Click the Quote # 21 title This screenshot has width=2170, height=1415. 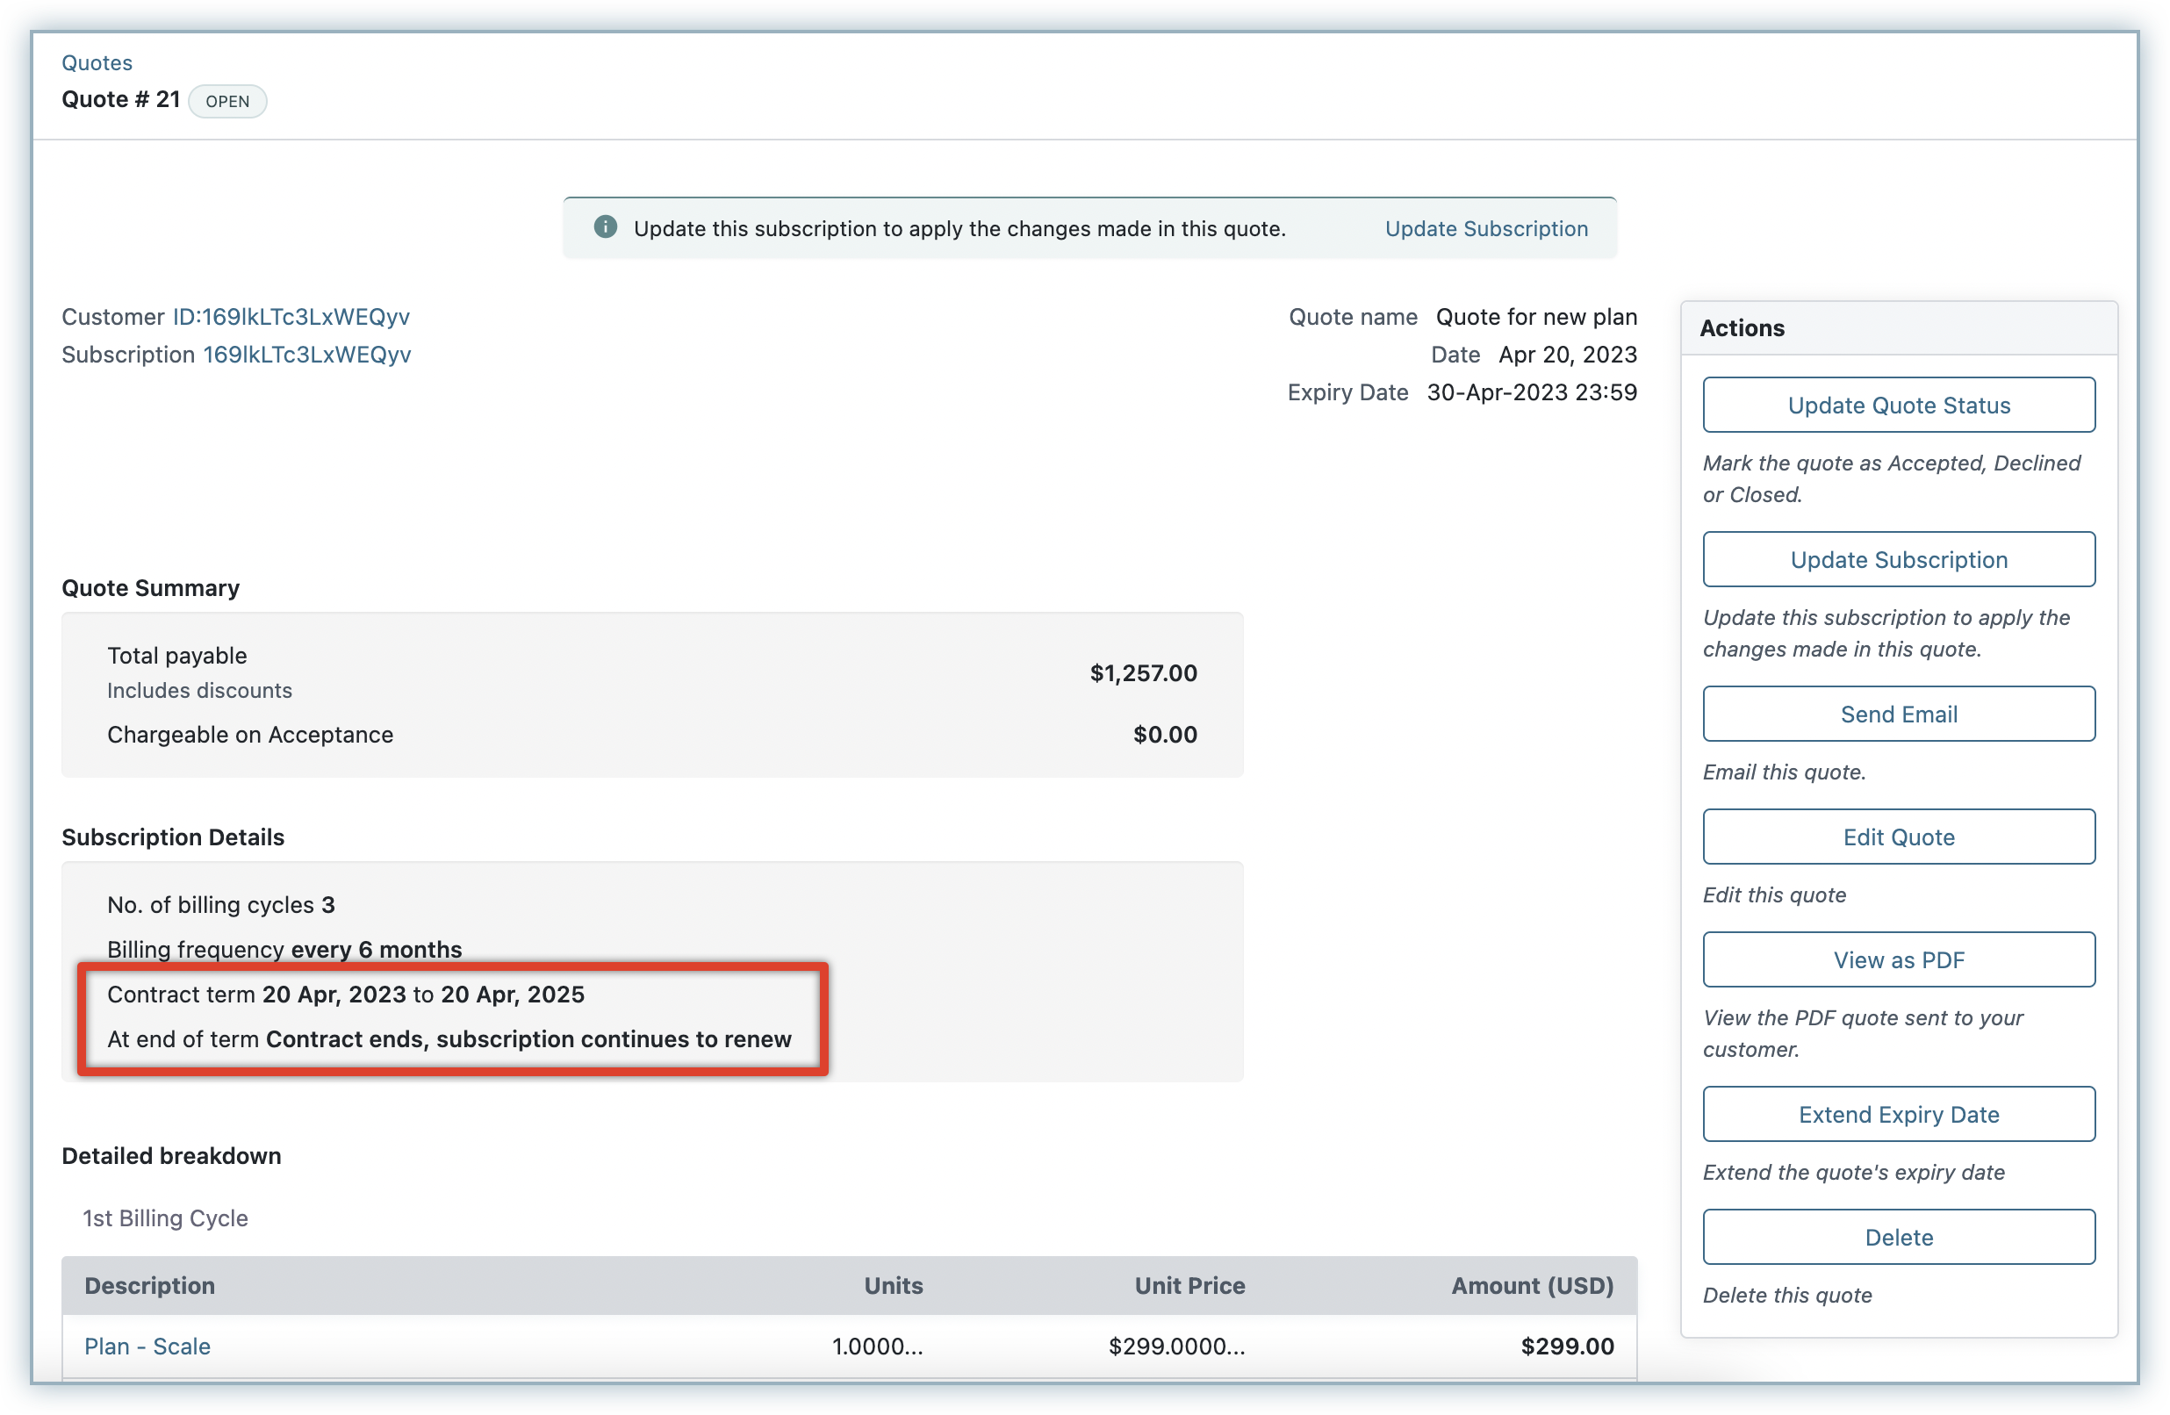(x=120, y=99)
